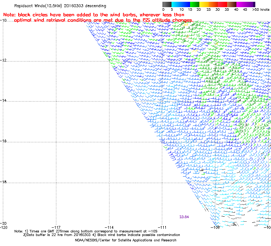Click the red 30–35 knots legend segment
271x246 pixels.
223,4
